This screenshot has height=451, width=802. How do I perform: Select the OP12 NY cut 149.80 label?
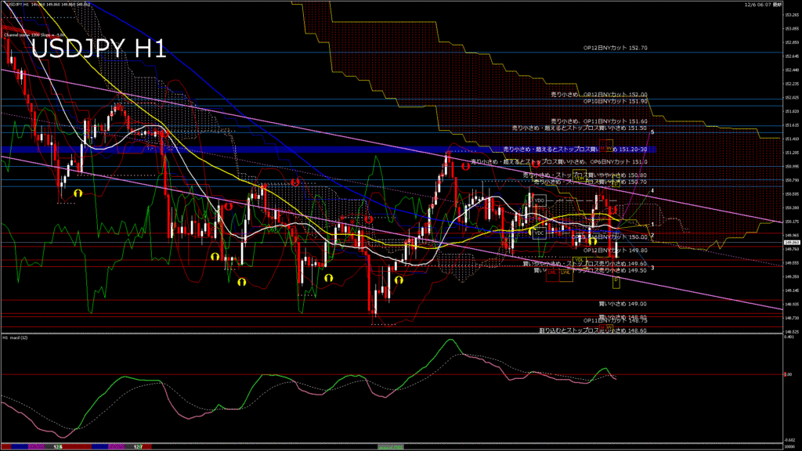click(x=616, y=251)
